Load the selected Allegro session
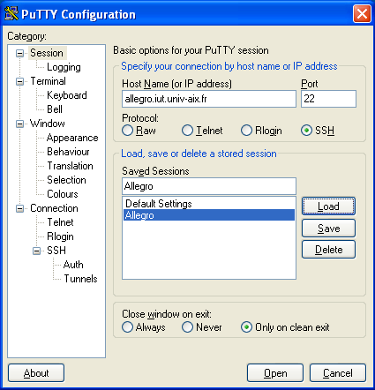 pyautogui.click(x=328, y=206)
